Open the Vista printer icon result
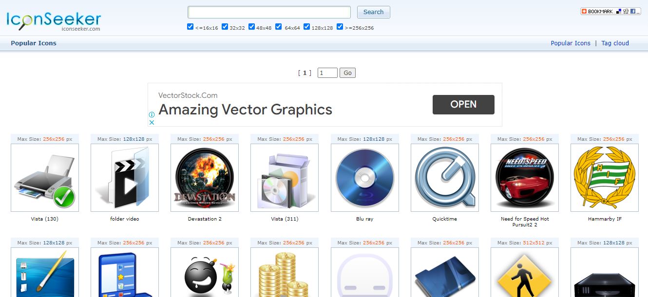Screen dimensions: 648x297 point(44,177)
